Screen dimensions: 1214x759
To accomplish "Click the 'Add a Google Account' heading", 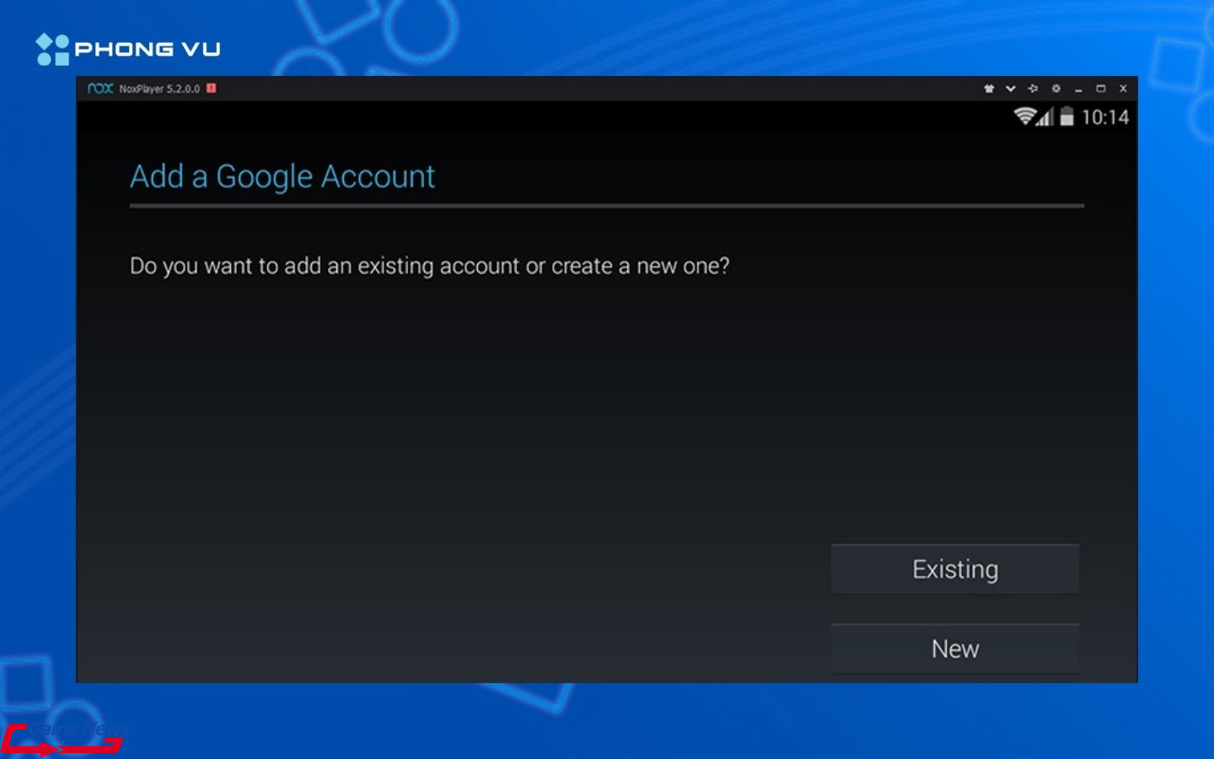I will [282, 177].
